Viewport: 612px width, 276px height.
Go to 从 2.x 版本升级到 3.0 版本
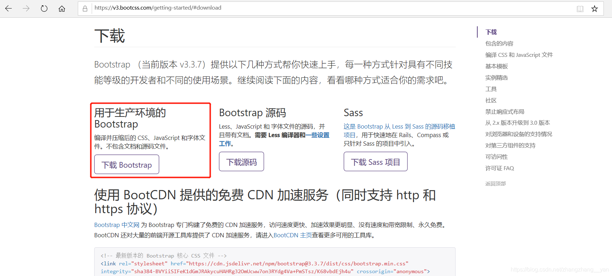click(517, 123)
